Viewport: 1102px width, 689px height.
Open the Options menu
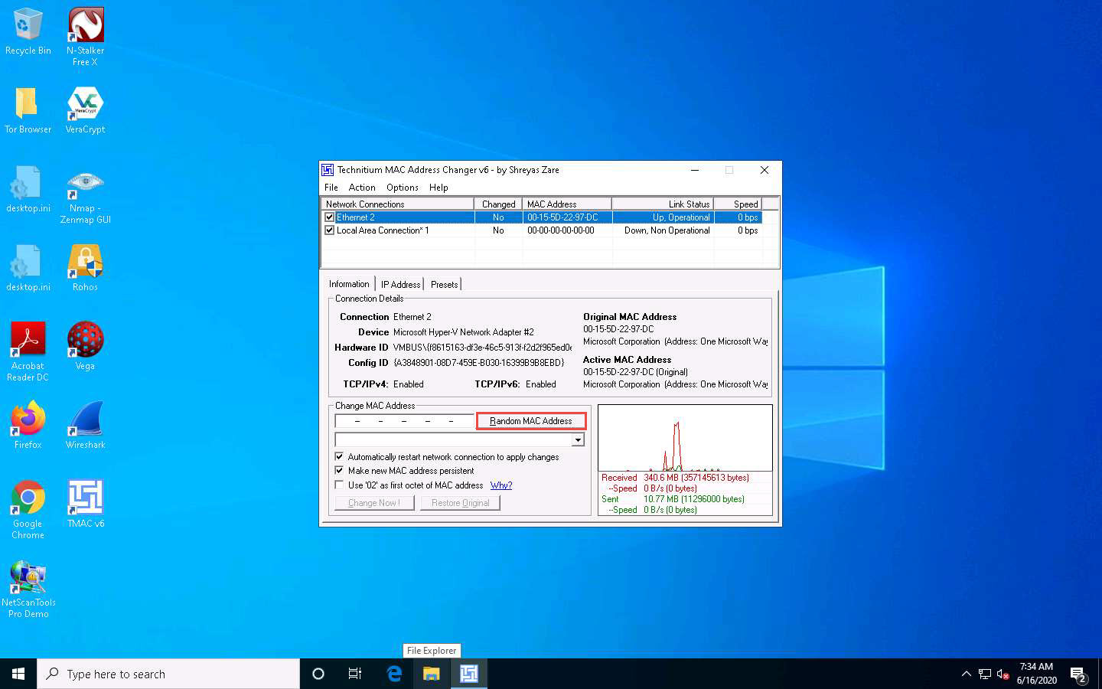coord(403,188)
